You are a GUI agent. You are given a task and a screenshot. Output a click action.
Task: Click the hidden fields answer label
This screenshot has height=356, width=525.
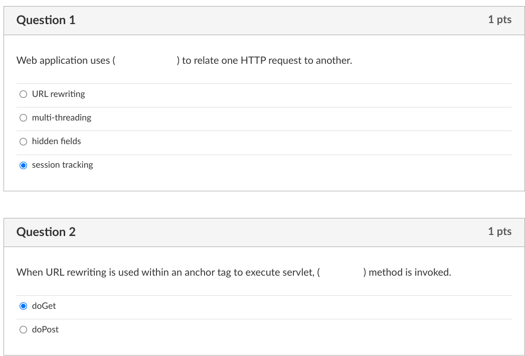coord(57,141)
